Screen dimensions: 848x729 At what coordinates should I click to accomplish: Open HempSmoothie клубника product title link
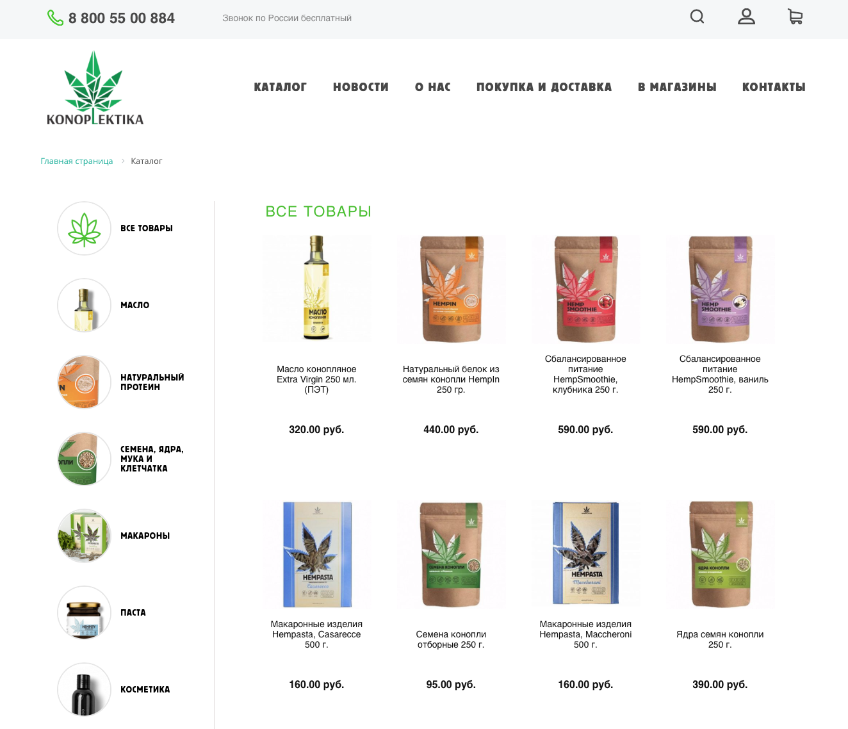585,375
